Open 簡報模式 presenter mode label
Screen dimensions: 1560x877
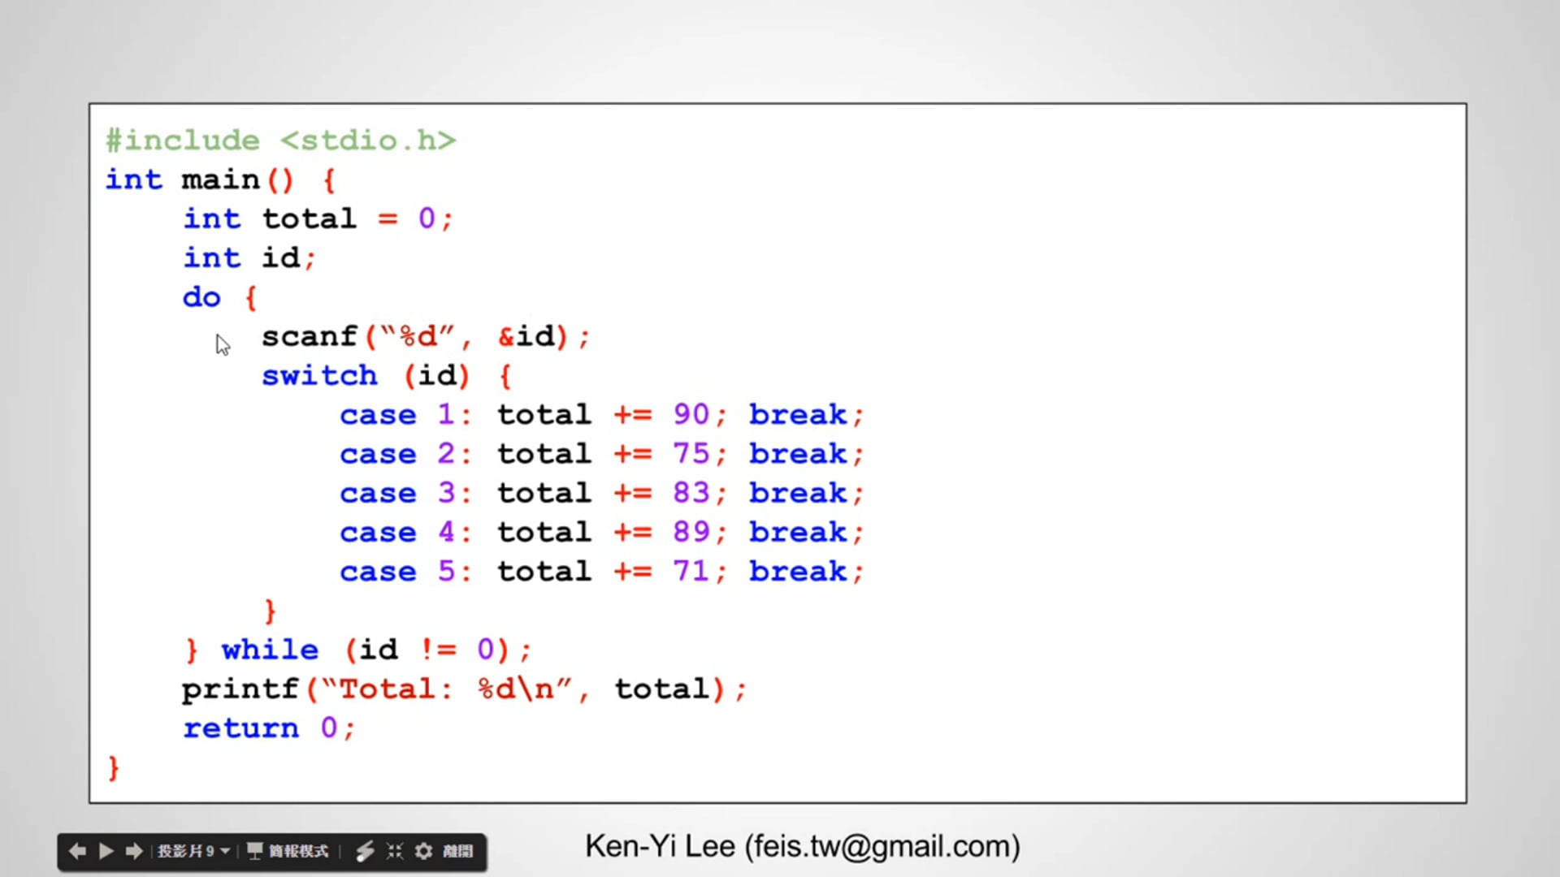298,851
